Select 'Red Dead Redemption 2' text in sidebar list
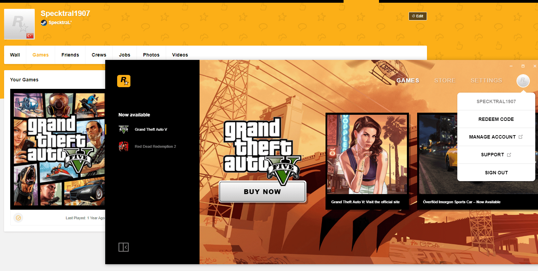The width and height of the screenshot is (538, 271). pos(155,146)
